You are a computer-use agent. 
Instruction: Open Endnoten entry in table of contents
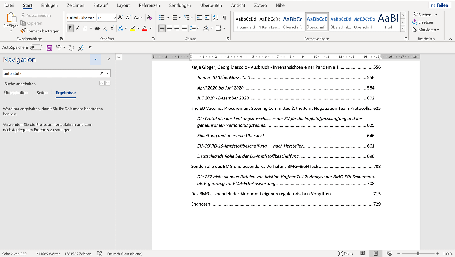pos(286,204)
